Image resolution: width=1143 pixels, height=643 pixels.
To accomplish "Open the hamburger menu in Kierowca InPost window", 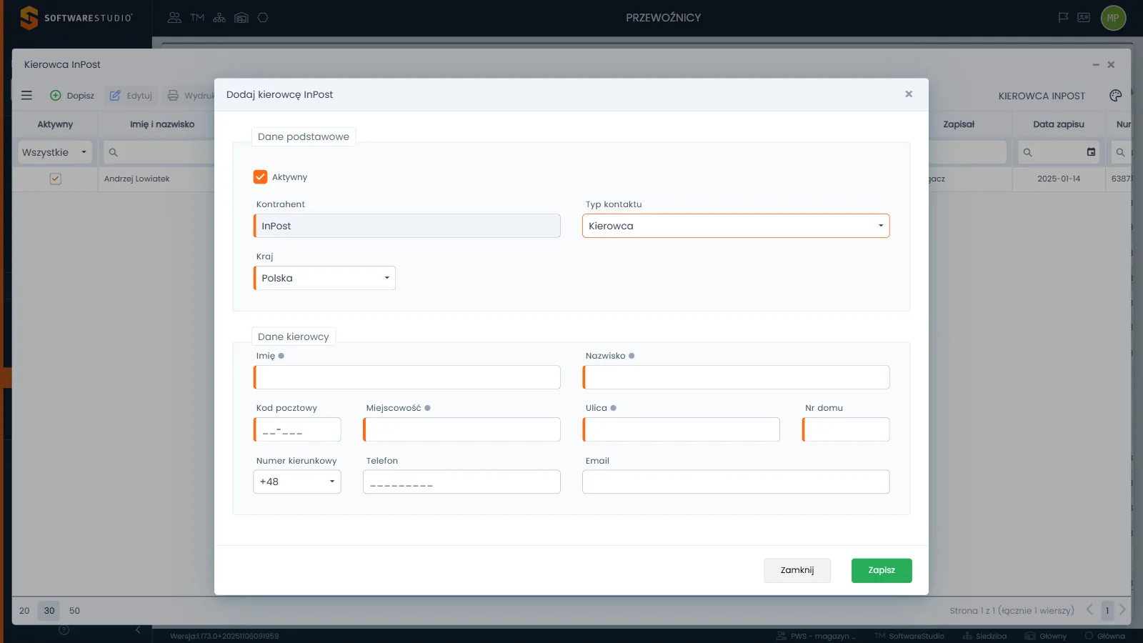I will [26, 95].
